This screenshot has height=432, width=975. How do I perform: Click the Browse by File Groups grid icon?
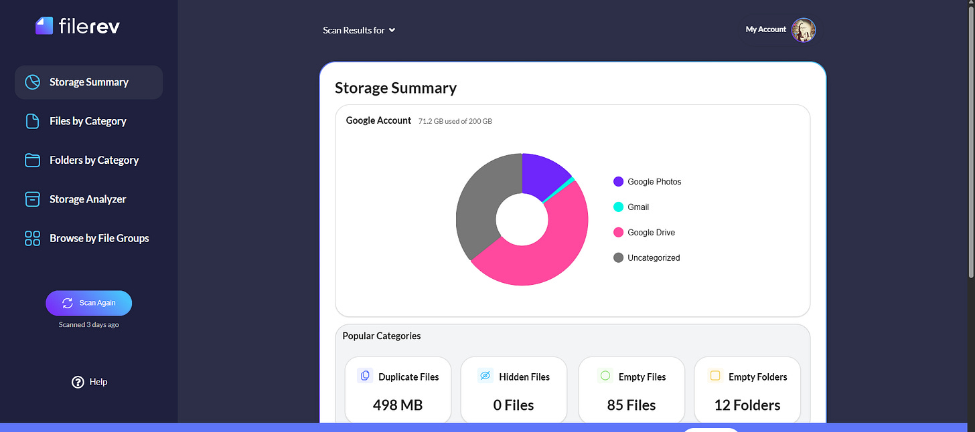(32, 238)
